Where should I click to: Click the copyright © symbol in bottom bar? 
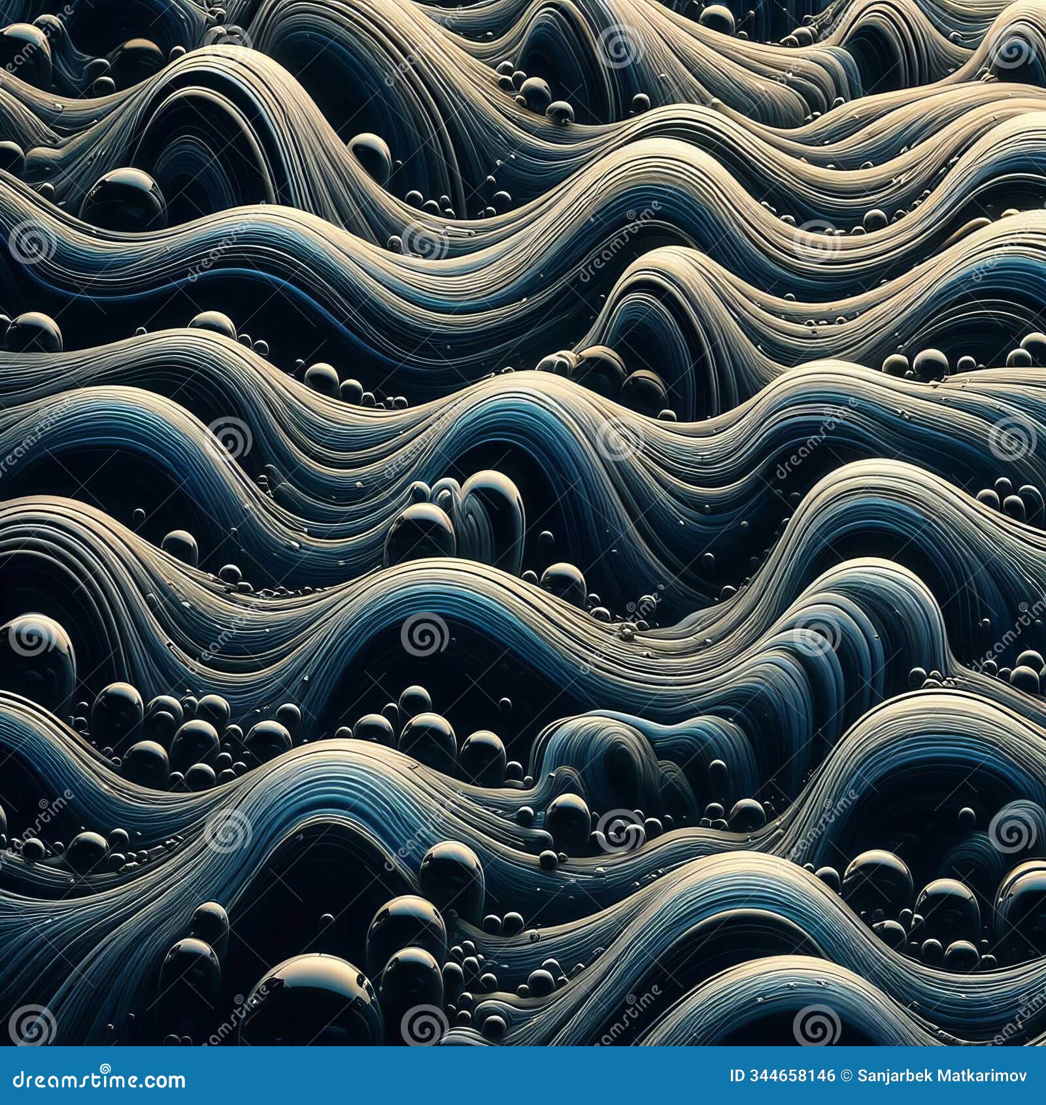[x=847, y=1075]
